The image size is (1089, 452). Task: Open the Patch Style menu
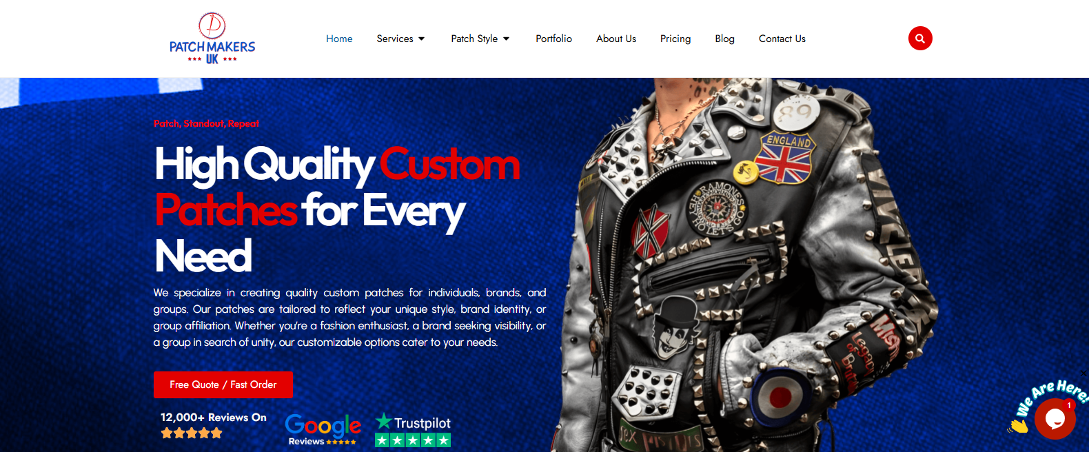tap(474, 39)
